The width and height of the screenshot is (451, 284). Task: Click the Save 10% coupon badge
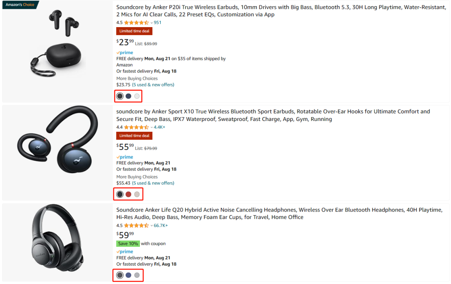[x=128, y=244]
